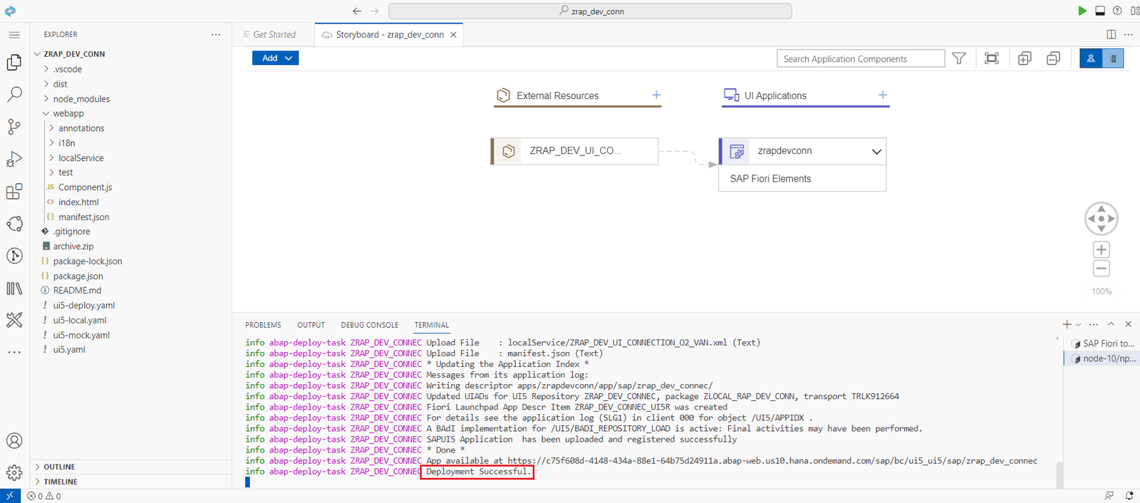Click collapse all icon in Storyboard toolbar

click(x=1053, y=58)
